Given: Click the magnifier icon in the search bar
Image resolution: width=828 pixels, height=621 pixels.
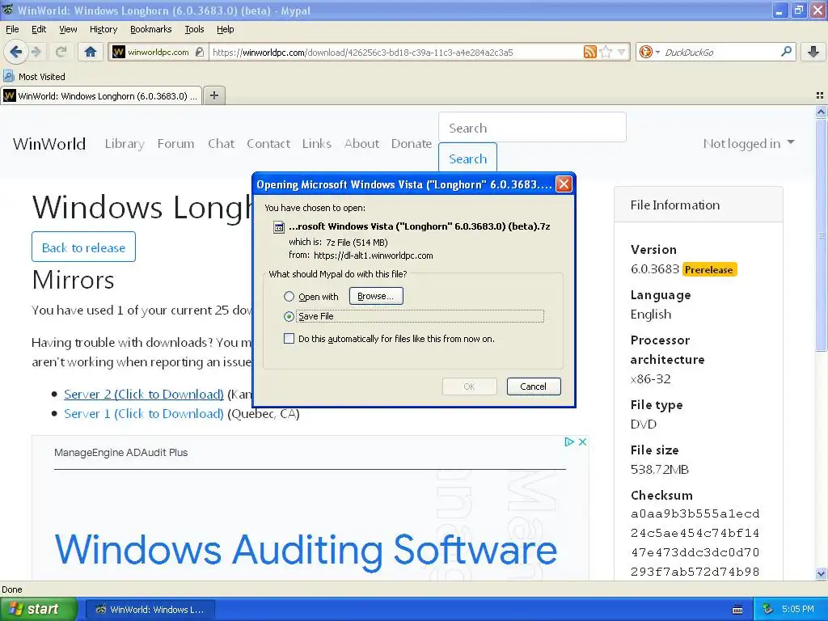Looking at the screenshot, I should [786, 51].
